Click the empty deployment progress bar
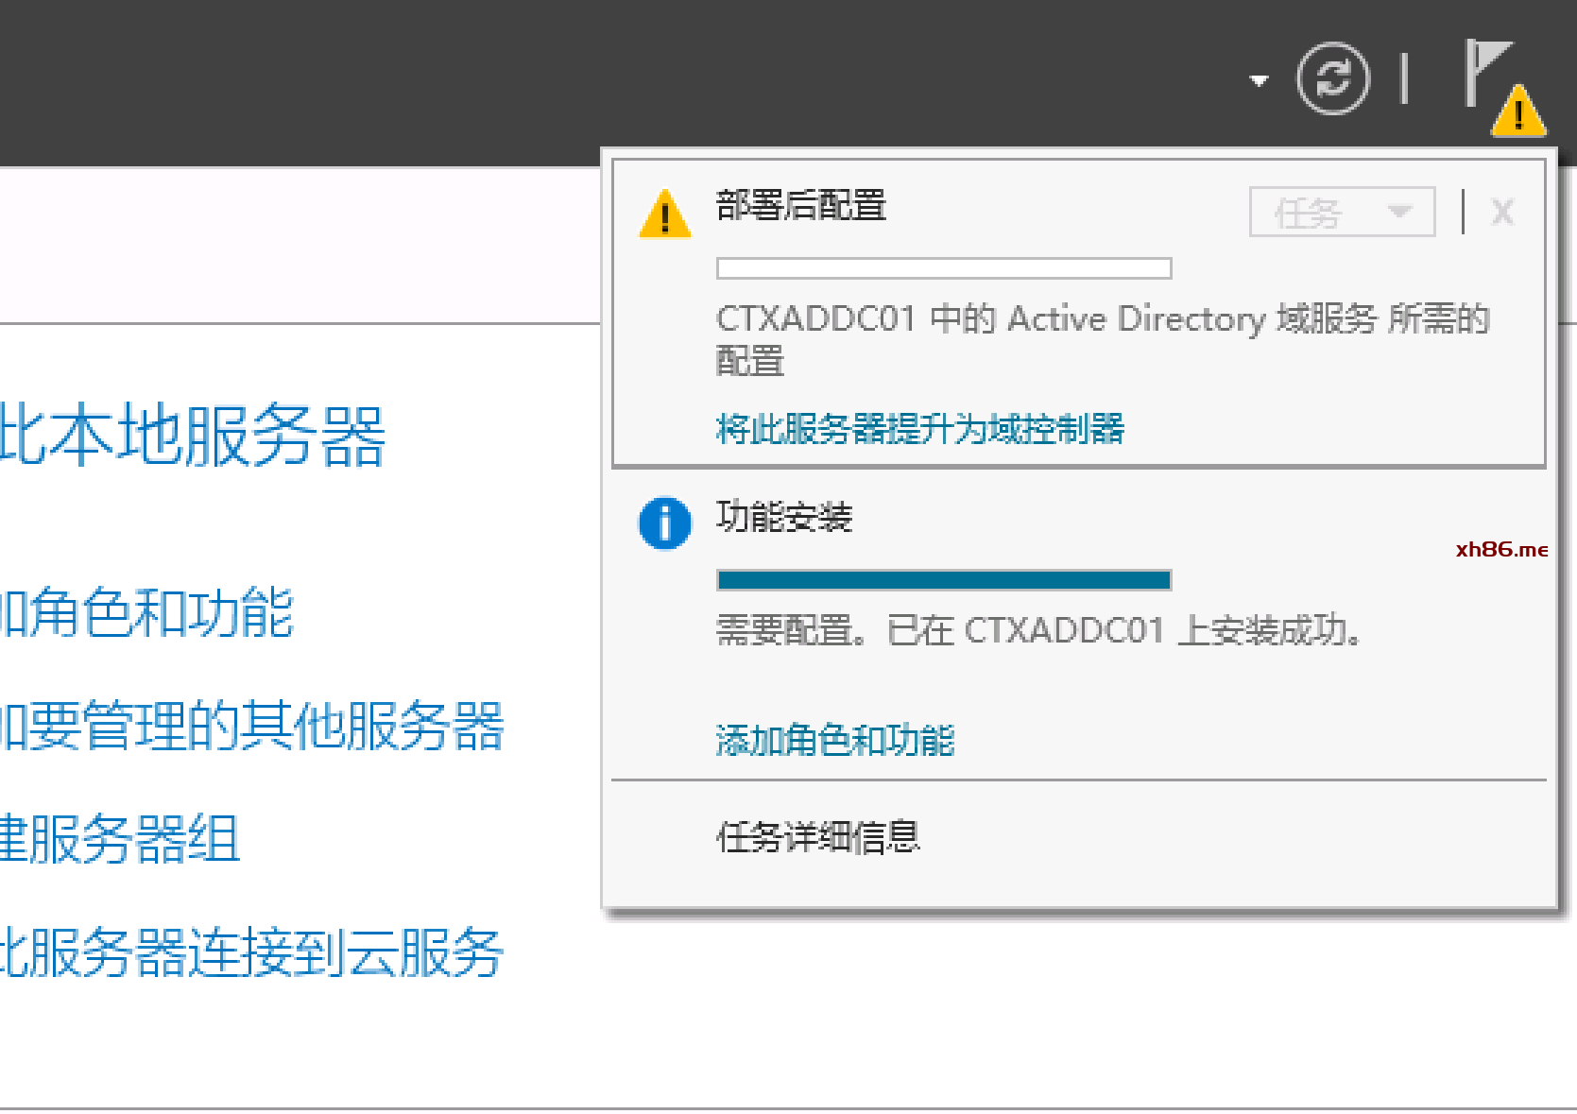Screen dimensions: 1577x1114 point(944,268)
